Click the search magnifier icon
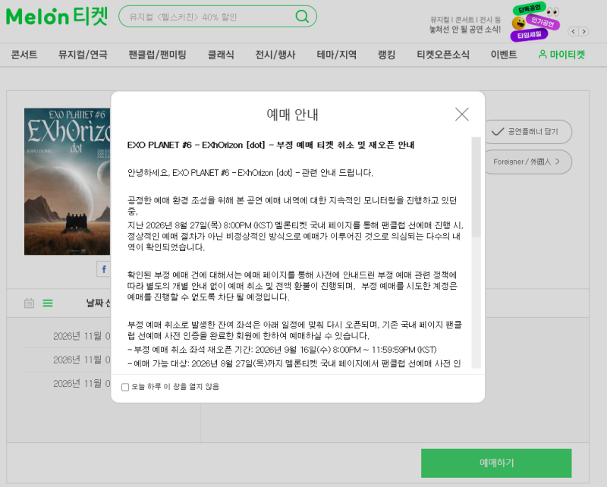 point(302,16)
